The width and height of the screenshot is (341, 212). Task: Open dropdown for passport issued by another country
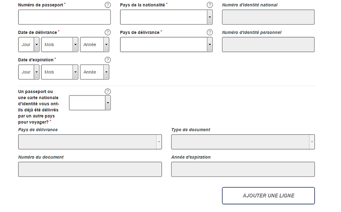[90, 103]
